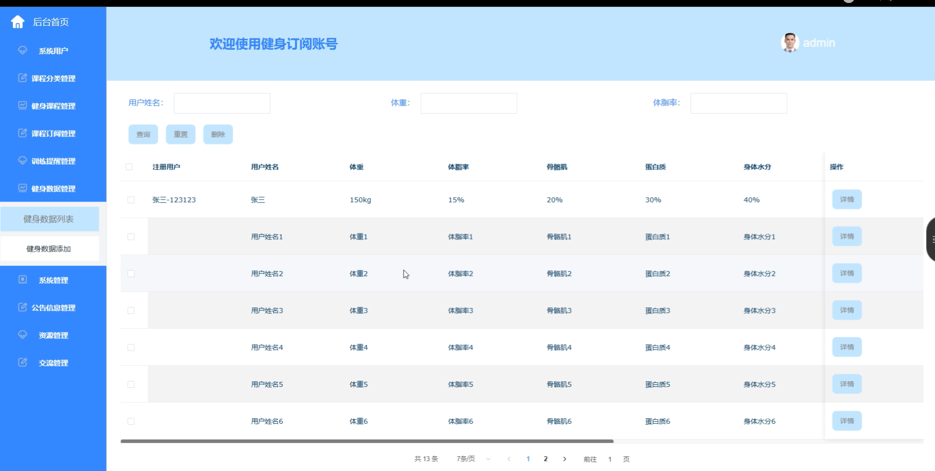Click the edit icon next to 课程订阅管理
Viewport: 935px width, 471px height.
point(23,133)
